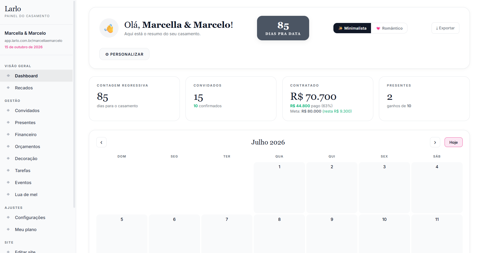Switch to the Romântico theme

pos(389,28)
